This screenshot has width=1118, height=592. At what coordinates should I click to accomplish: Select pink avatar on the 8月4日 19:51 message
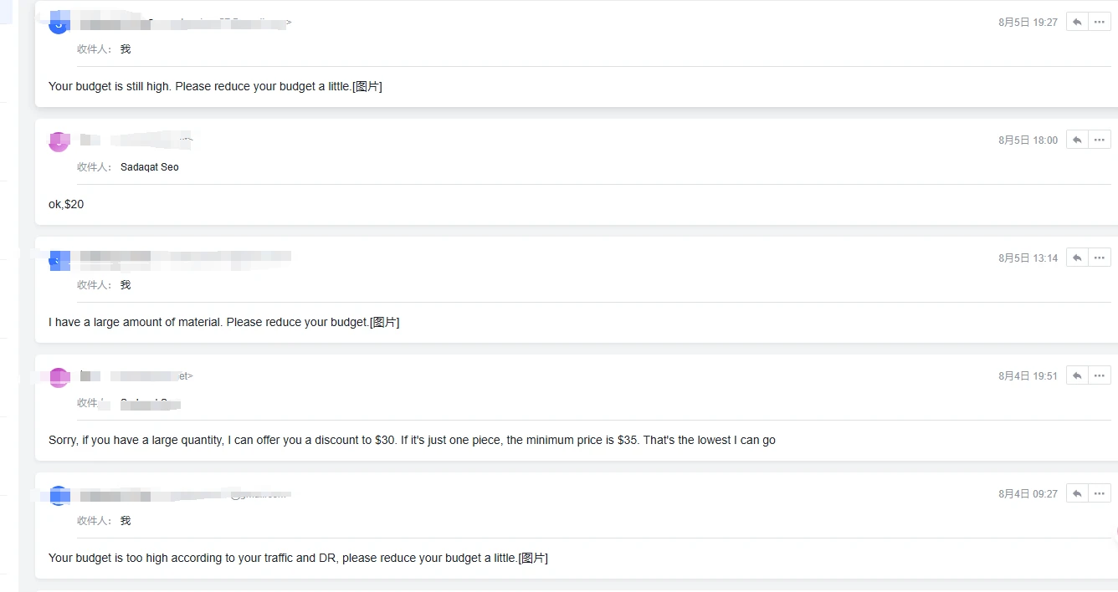(59, 377)
